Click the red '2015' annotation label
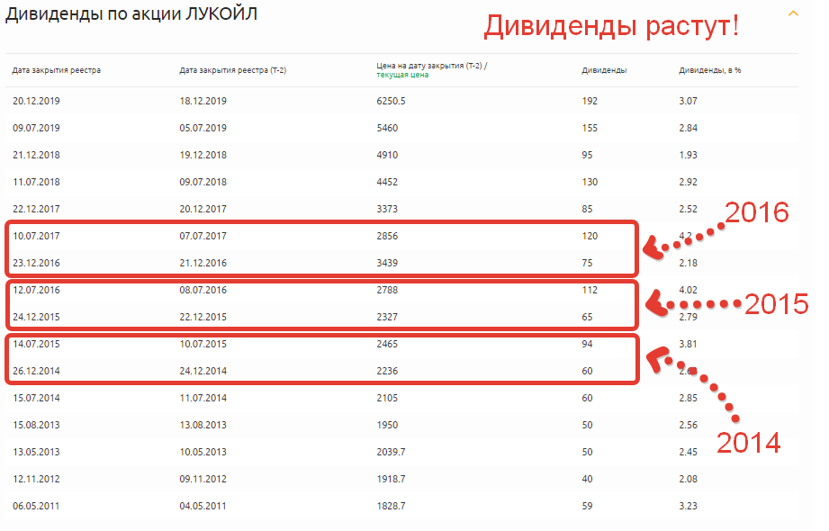The width and height of the screenshot is (829, 531). click(x=776, y=304)
